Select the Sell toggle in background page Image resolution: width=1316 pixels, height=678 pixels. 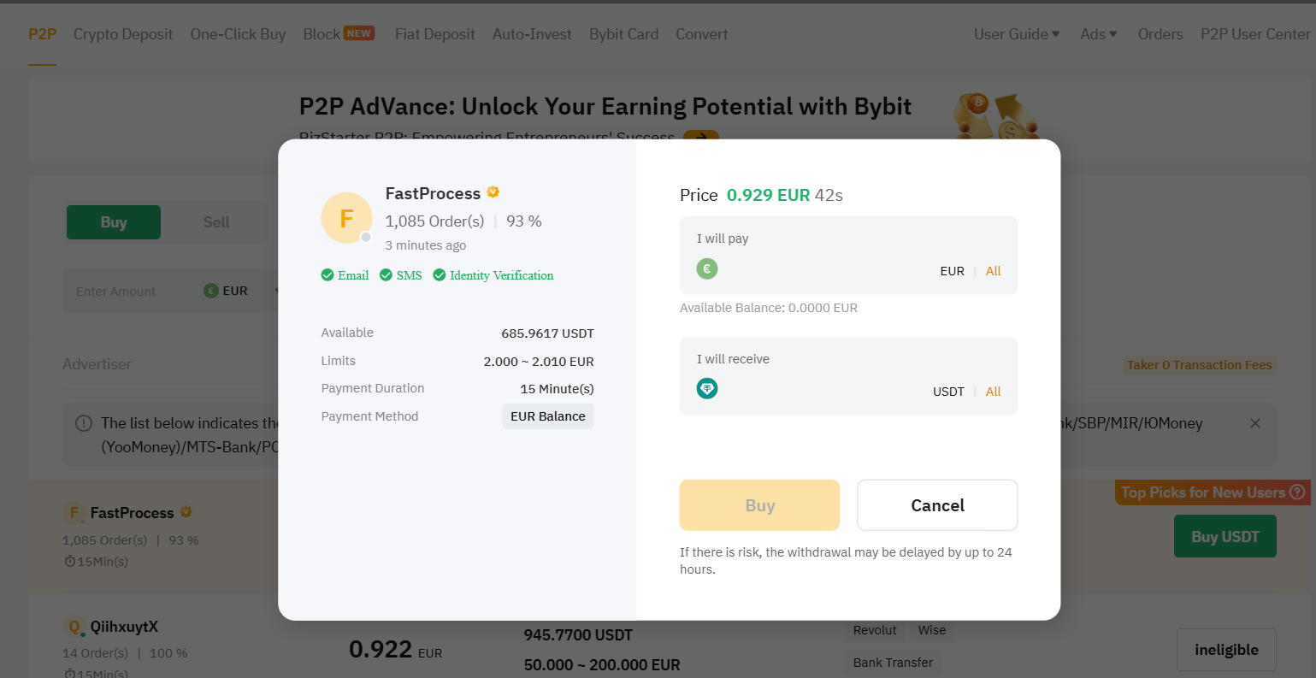pos(216,222)
